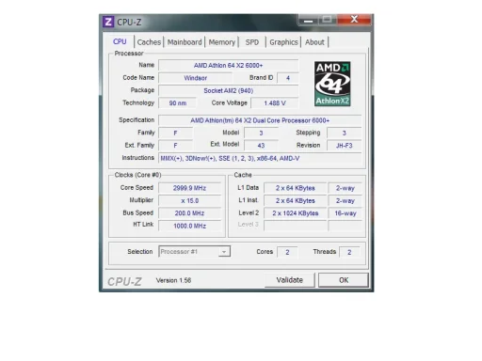The image size is (482, 361).
Task: Click the Core Speed value 2999.9 MHz
Action: pos(189,188)
